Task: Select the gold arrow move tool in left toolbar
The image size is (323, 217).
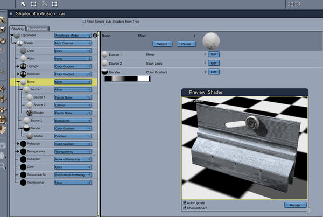Action: pos(3,20)
